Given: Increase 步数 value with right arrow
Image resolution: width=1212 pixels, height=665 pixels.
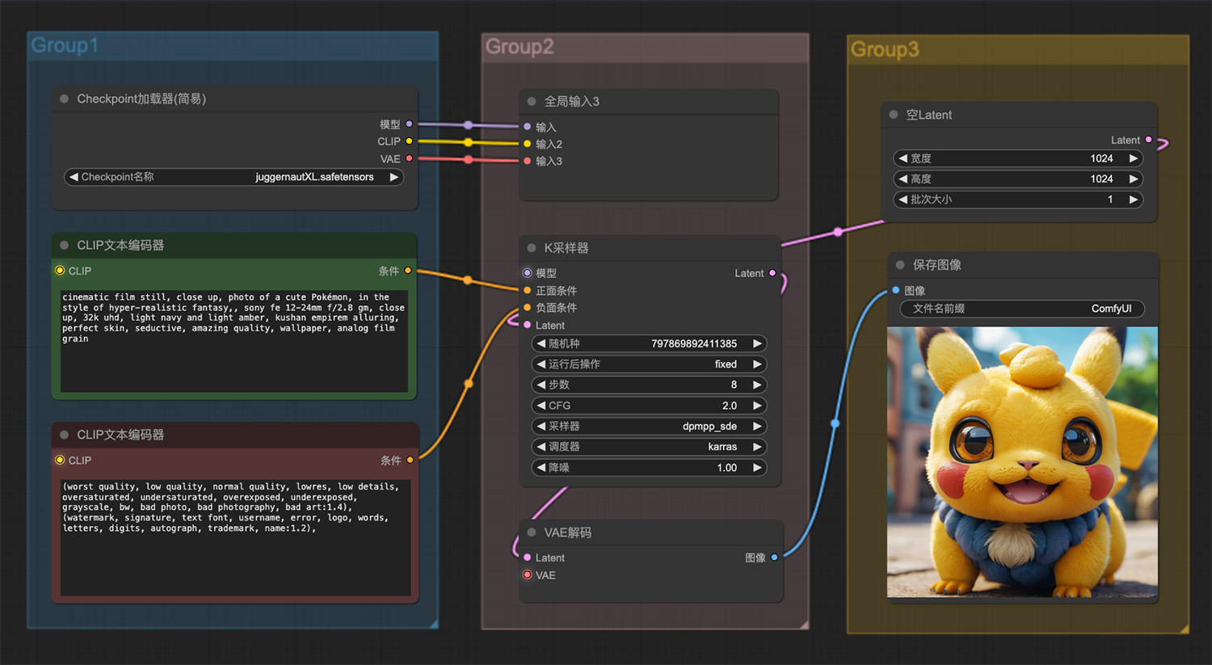Looking at the screenshot, I should 757,385.
